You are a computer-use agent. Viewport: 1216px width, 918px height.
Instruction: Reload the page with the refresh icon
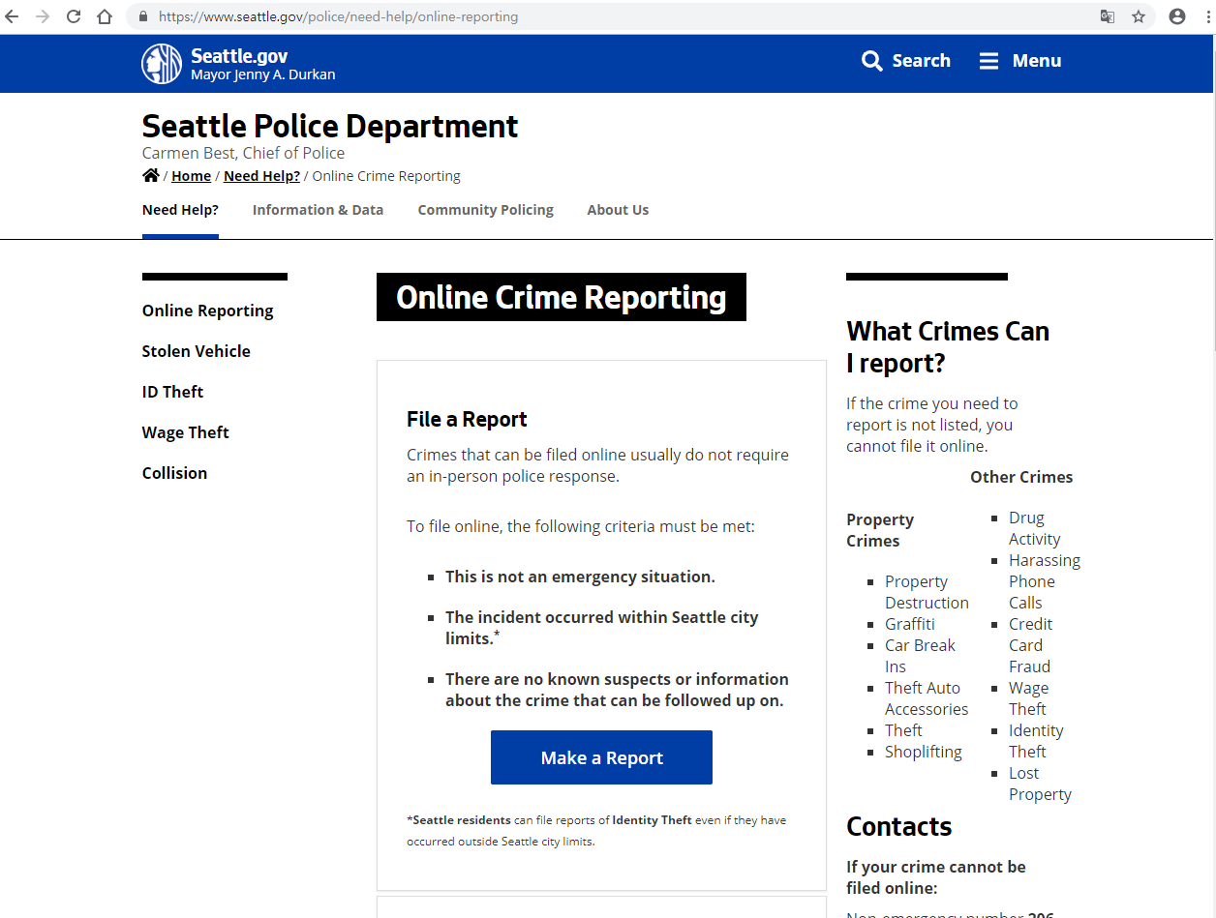[74, 16]
